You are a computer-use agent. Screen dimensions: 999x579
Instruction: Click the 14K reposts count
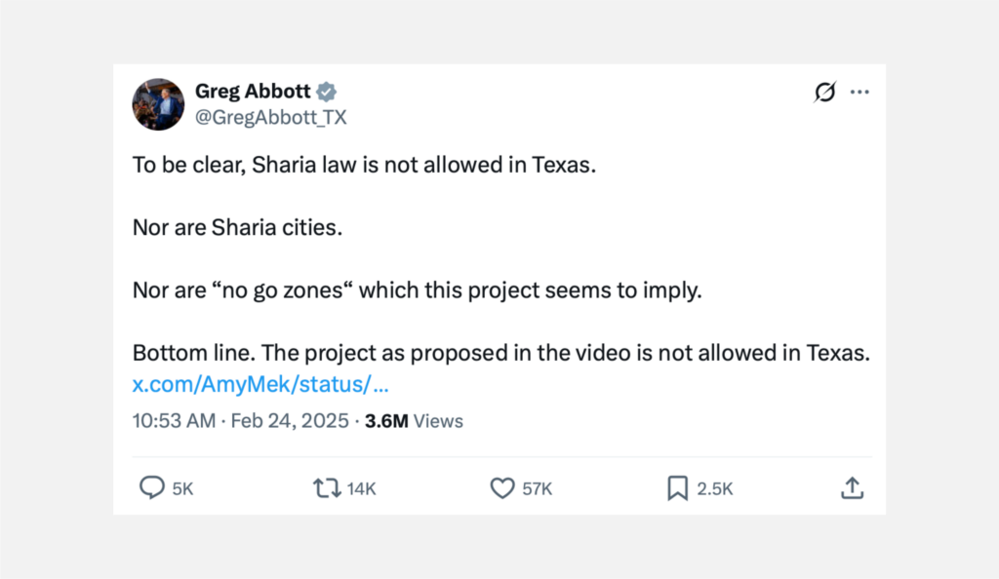coord(361,488)
